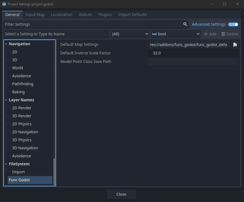244x202 pixels.
Task: Select the Func Godot category
Action: click(30, 180)
